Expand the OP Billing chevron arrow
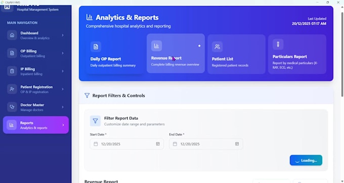 click(63, 53)
